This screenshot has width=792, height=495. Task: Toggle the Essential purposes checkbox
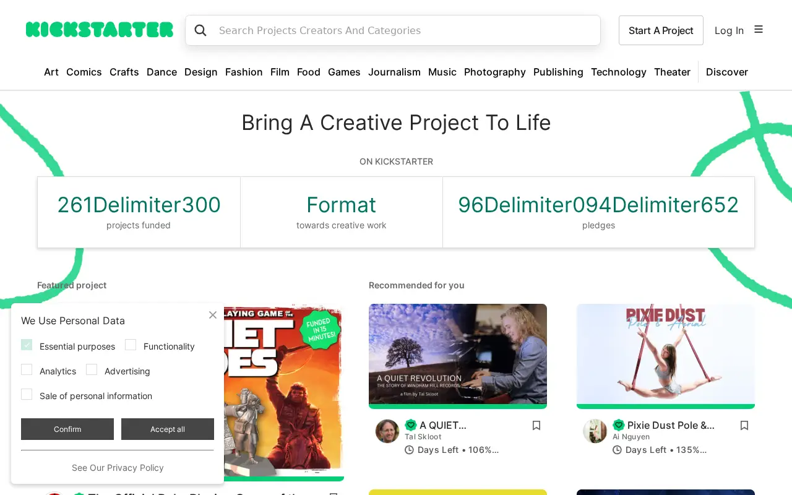click(x=27, y=345)
